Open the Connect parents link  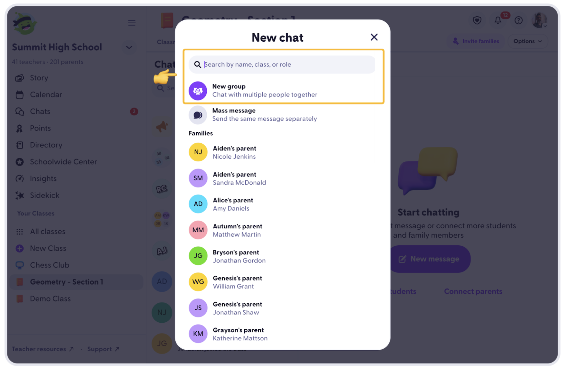[473, 291]
